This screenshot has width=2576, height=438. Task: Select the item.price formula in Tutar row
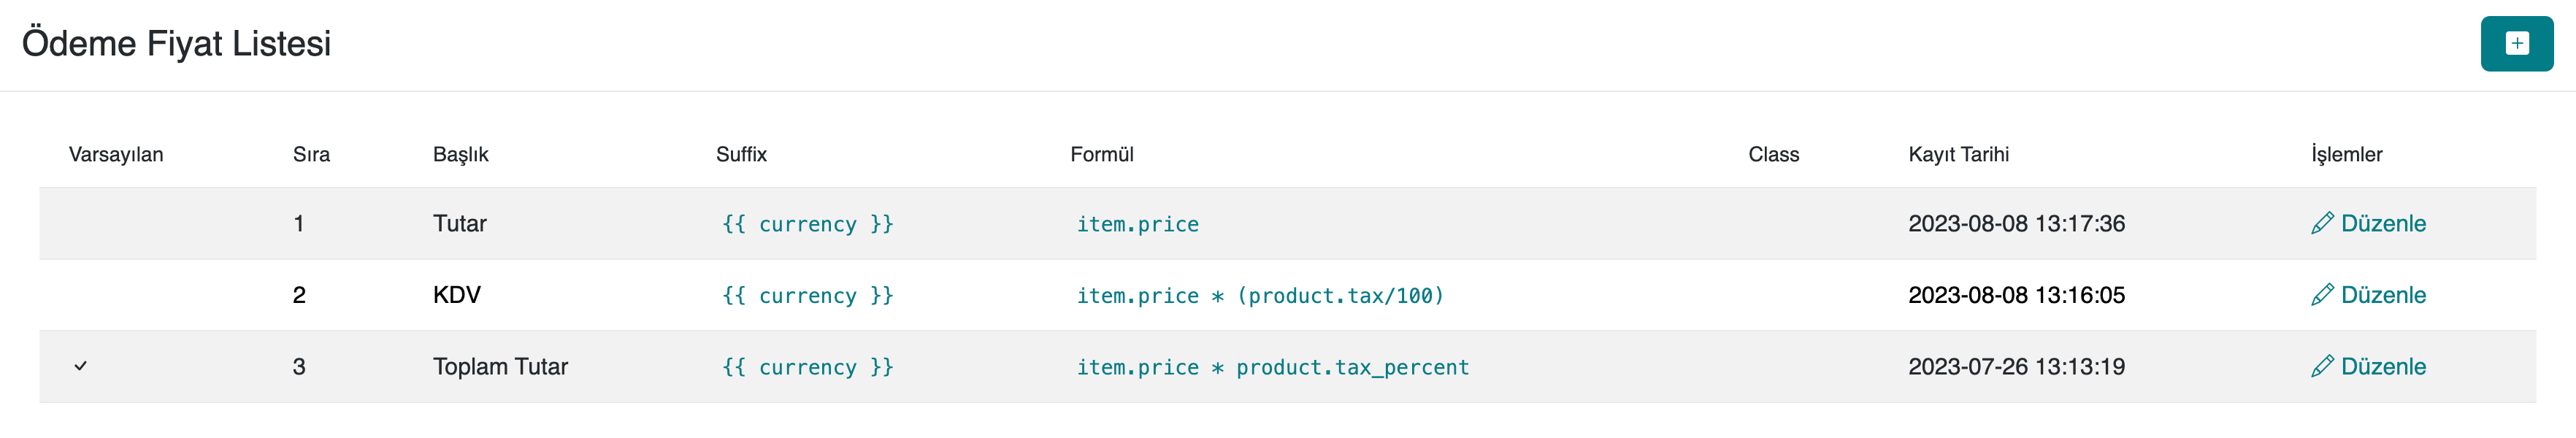pyautogui.click(x=1137, y=224)
